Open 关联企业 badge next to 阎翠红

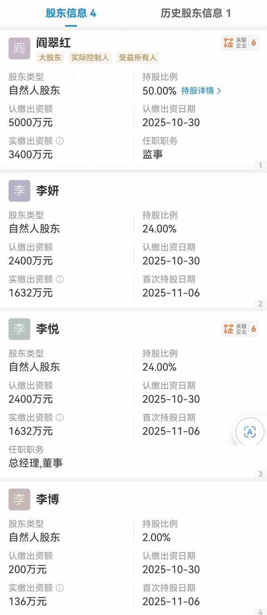[x=240, y=42]
